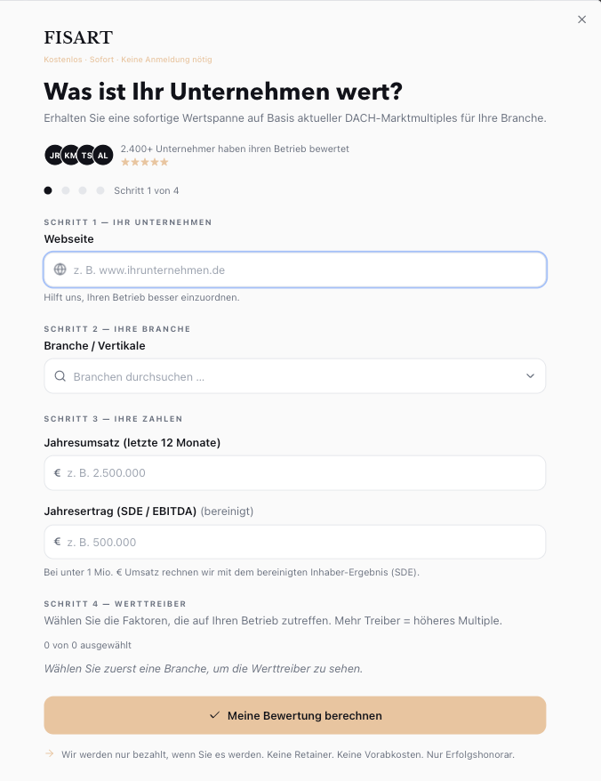This screenshot has height=781, width=601.
Task: Close the valuation dialog with the X
Action: click(x=581, y=20)
